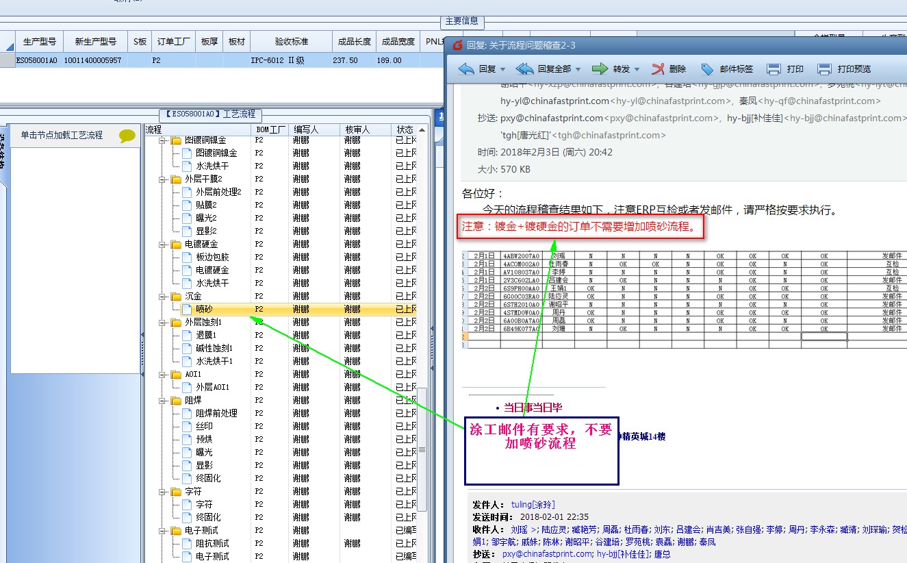Collapse the AOI1 tree node
The height and width of the screenshot is (563, 907).
coord(163,375)
